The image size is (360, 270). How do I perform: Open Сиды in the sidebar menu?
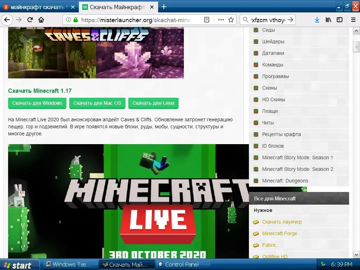[x=268, y=30]
